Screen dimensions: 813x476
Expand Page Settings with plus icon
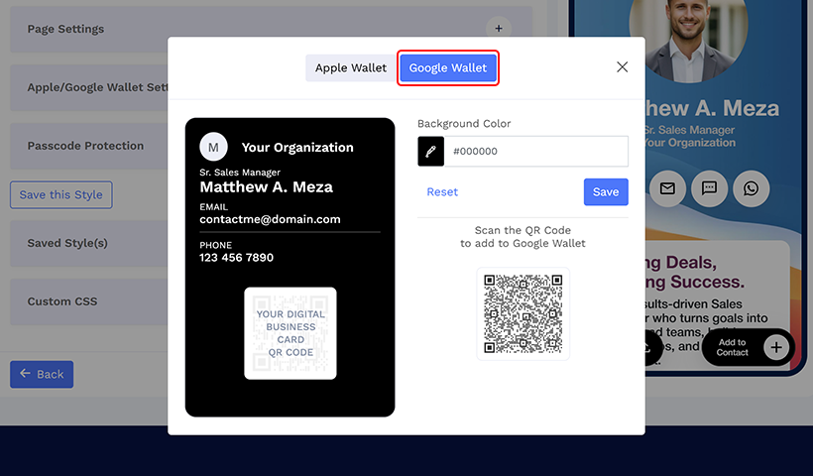click(499, 29)
